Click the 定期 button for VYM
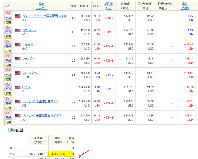The height and width of the screenshot is (159, 198). pyautogui.click(x=8, y=122)
